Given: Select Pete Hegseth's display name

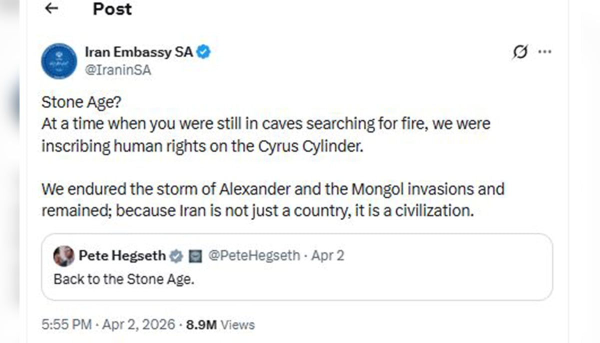Looking at the screenshot, I should click(122, 255).
